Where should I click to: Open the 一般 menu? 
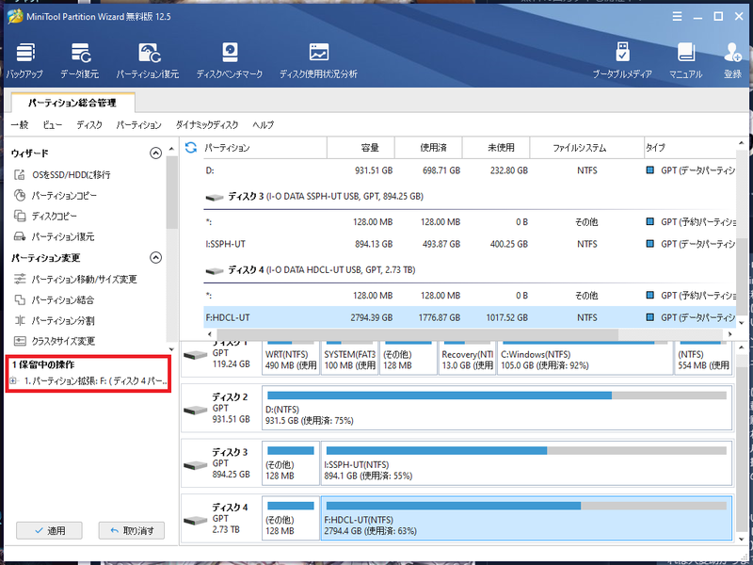tap(20, 125)
